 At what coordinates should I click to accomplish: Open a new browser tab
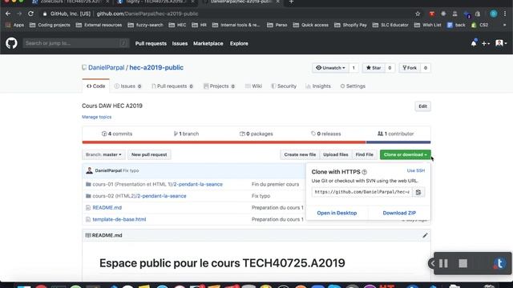[291, 2]
